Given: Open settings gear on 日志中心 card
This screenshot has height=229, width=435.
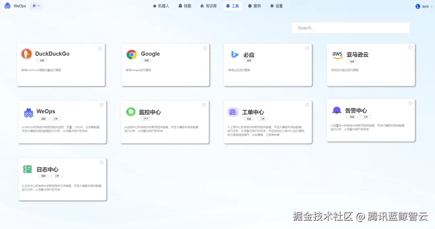Looking at the screenshot, I should click(x=101, y=162).
